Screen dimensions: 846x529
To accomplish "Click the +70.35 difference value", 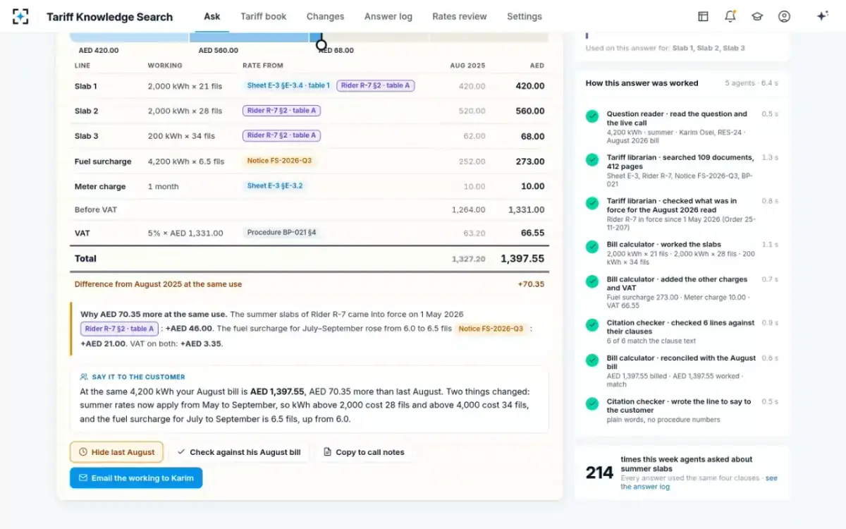I will (x=531, y=284).
